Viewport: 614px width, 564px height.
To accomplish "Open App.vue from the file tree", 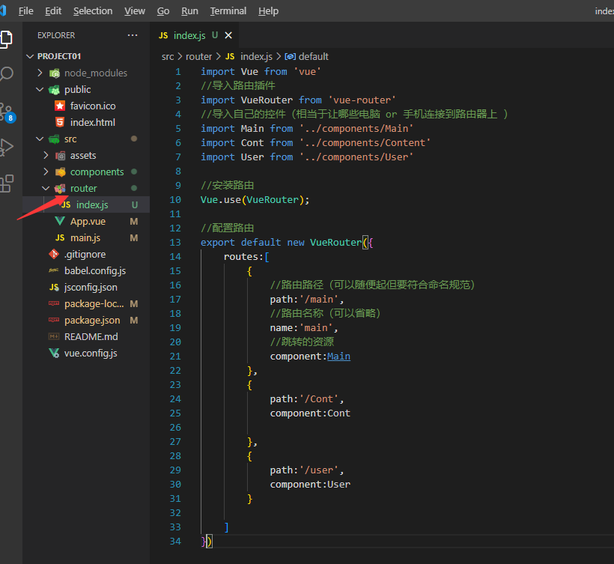I will point(88,221).
